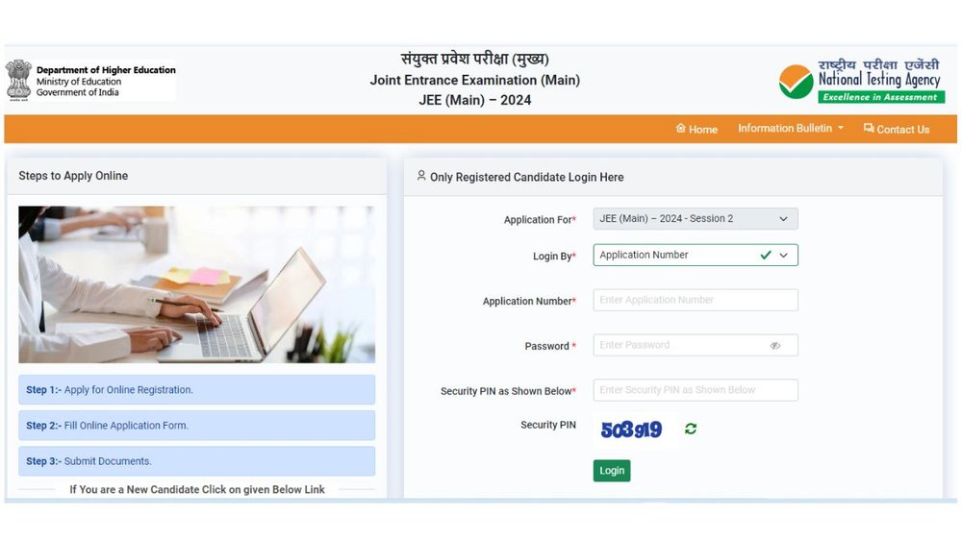Image resolution: width=962 pixels, height=541 pixels.
Task: Click Step 2 Fill Online Application Form
Action: tap(197, 425)
